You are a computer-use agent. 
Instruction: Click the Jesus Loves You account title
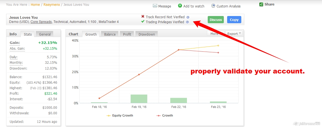23,18
